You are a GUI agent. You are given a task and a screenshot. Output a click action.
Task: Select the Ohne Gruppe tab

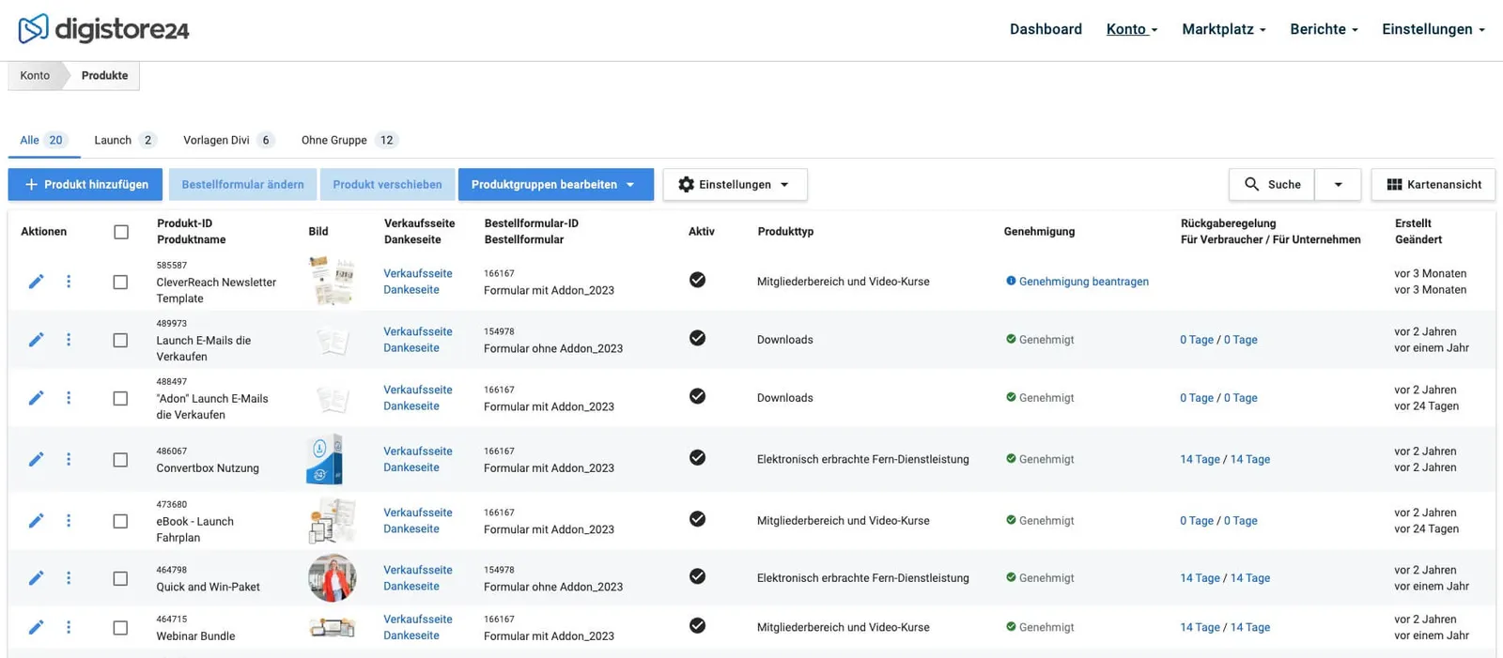pos(349,140)
